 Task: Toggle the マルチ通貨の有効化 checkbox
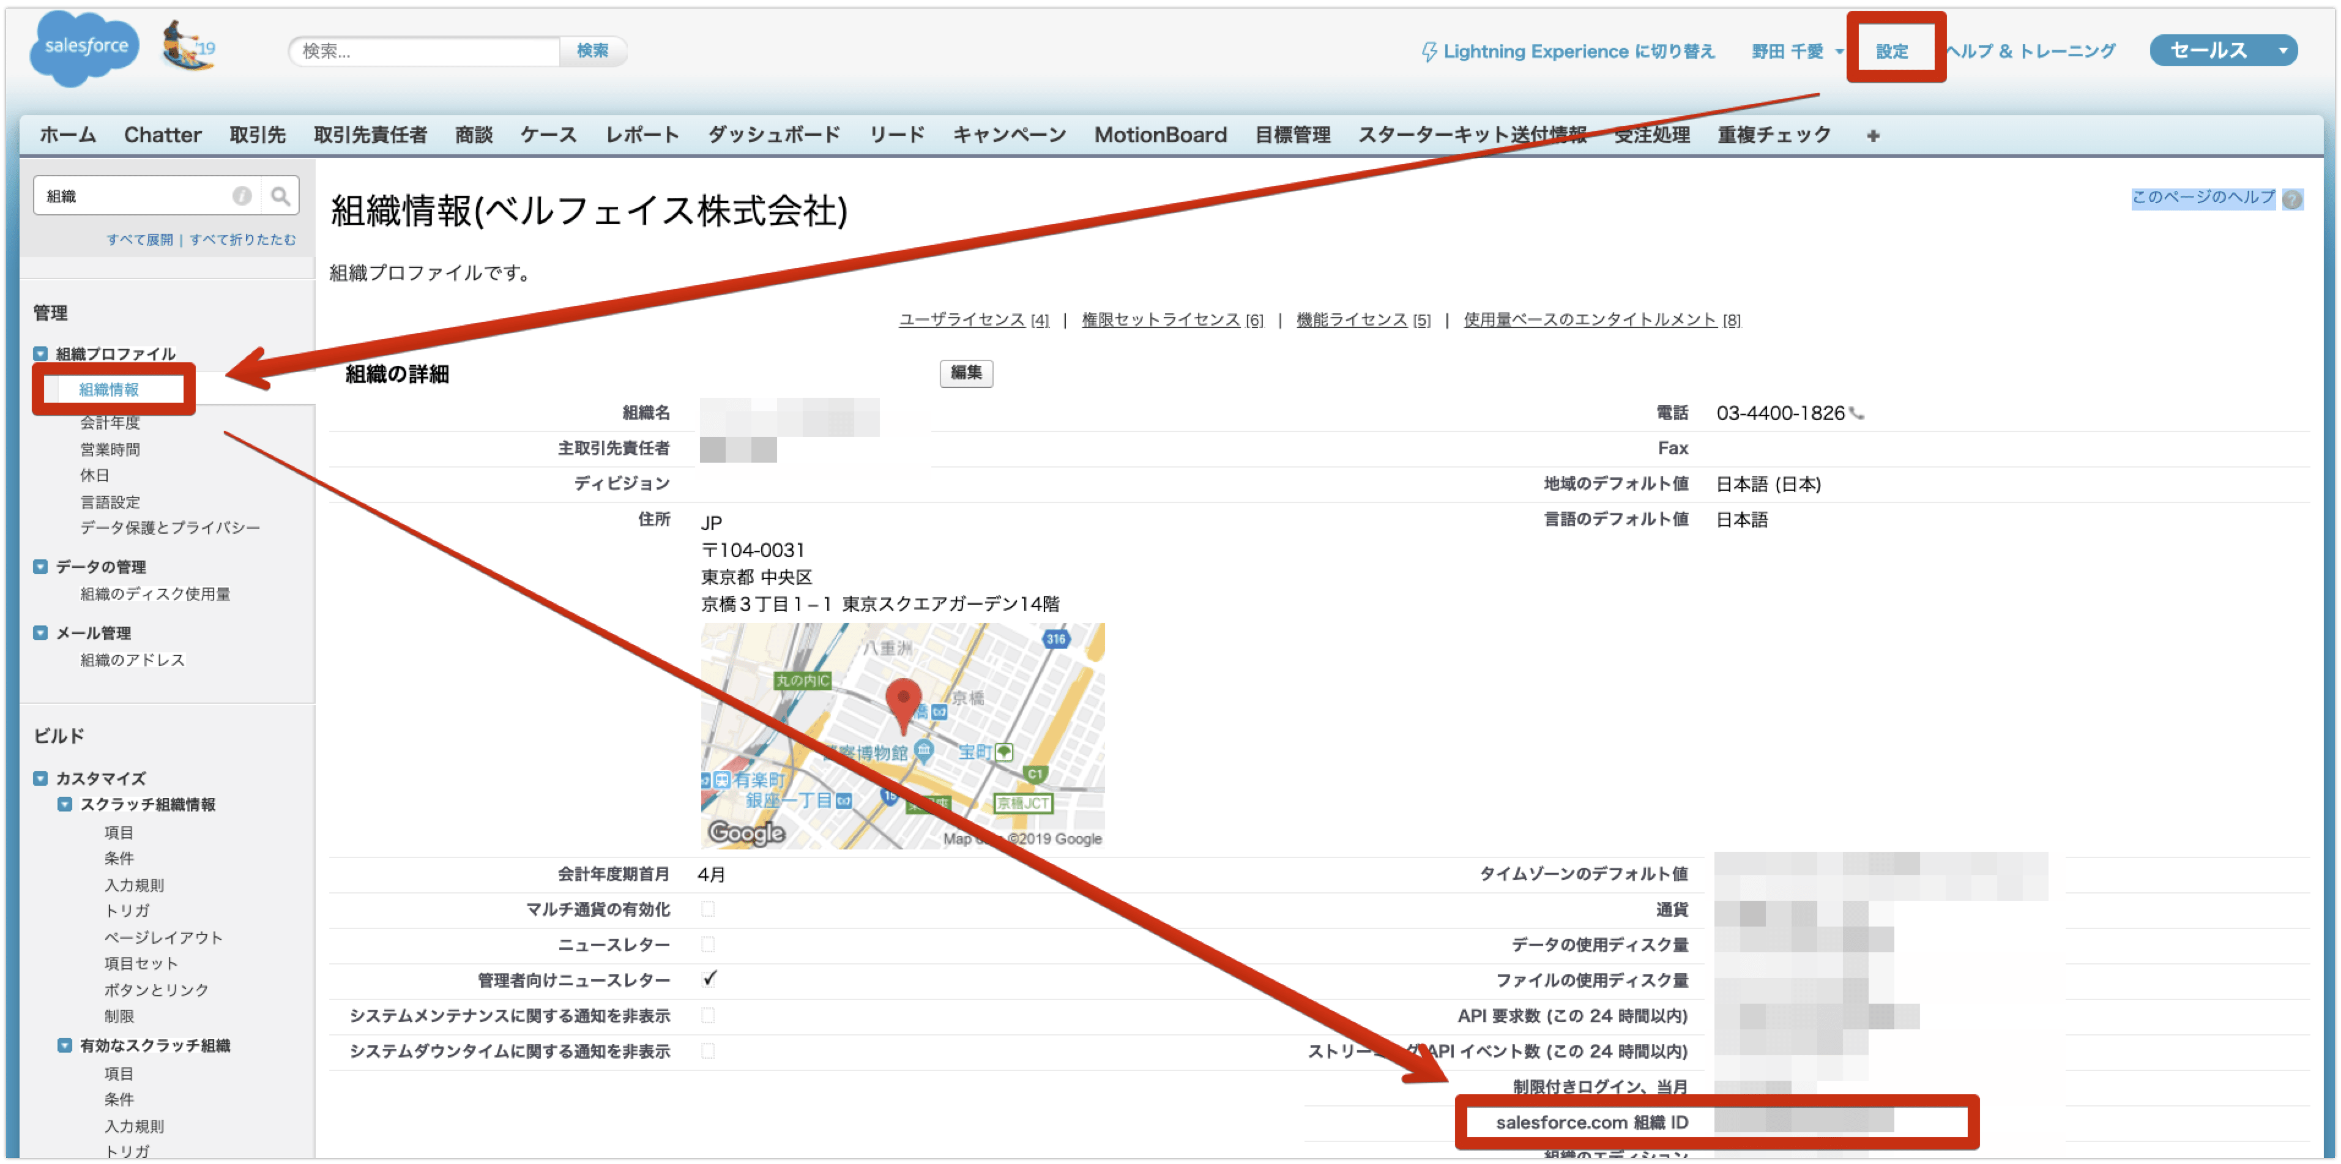pyautogui.click(x=708, y=909)
